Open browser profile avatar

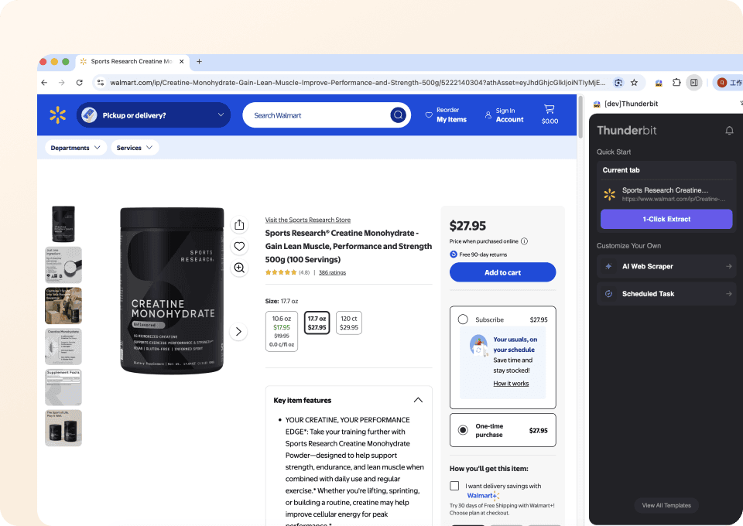point(721,82)
